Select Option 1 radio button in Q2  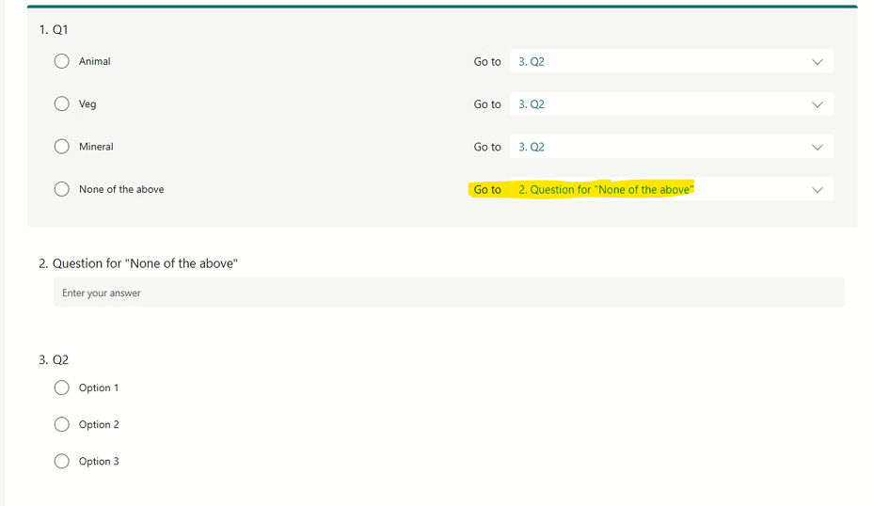coord(62,387)
